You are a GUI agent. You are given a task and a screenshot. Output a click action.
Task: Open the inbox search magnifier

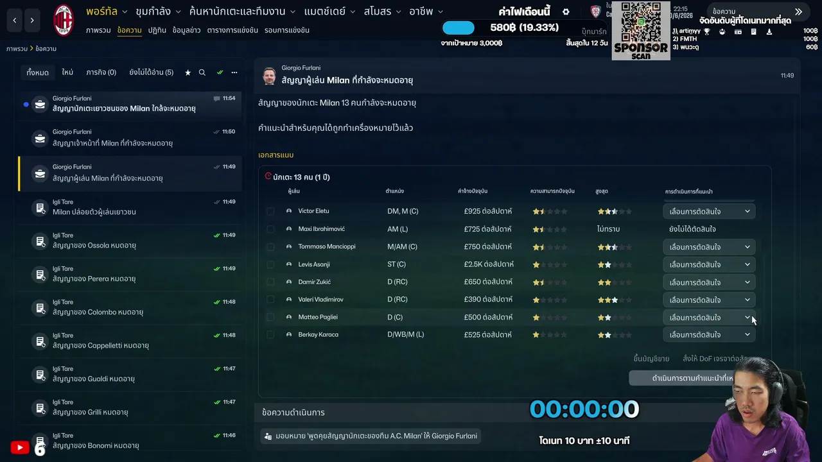tap(202, 73)
